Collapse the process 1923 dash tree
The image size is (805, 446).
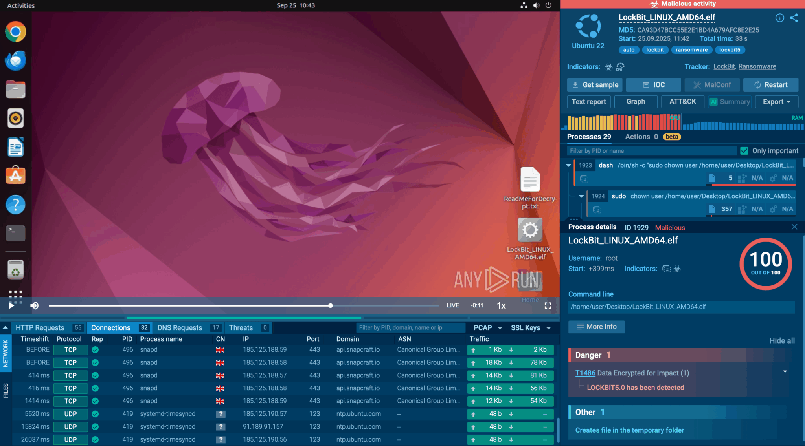tap(568, 165)
